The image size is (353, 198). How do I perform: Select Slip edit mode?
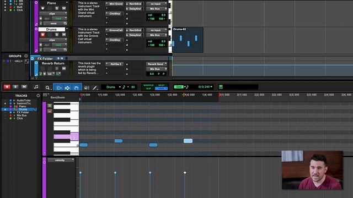[x=148, y=89]
